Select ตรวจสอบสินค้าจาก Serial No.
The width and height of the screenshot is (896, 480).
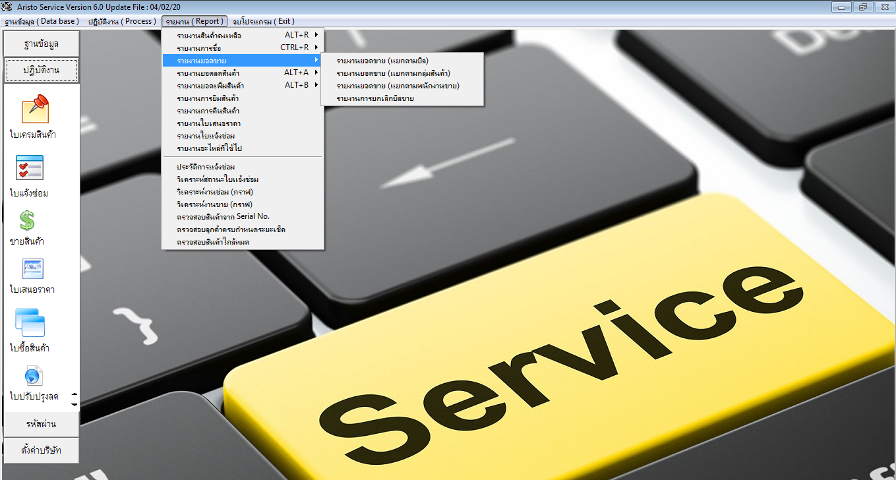[243, 217]
